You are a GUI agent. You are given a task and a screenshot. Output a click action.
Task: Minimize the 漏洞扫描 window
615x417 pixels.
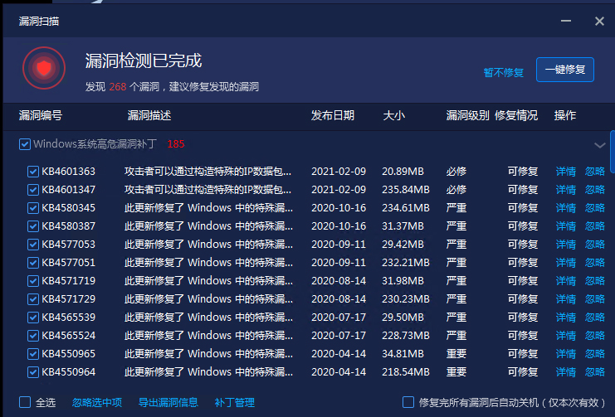[565, 21]
